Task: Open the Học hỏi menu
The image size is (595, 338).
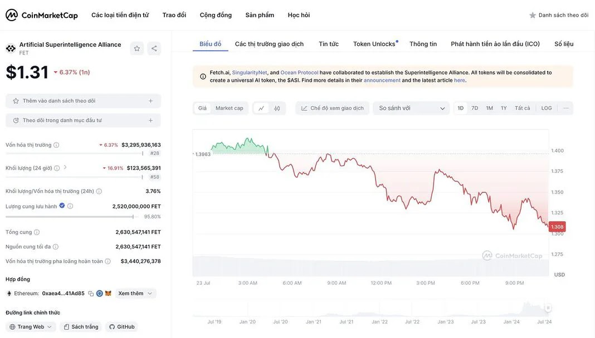Action: pyautogui.click(x=299, y=15)
